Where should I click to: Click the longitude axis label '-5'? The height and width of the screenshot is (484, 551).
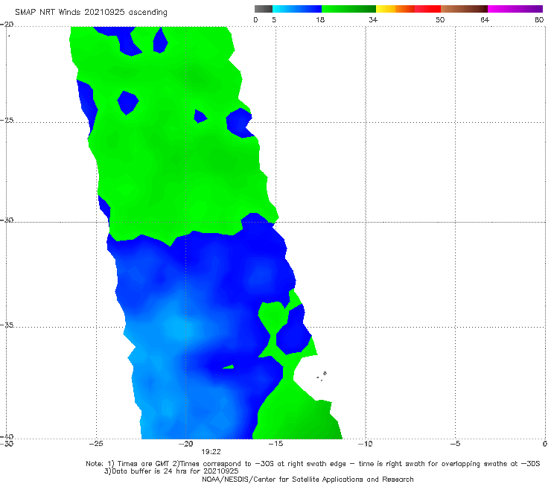coord(455,444)
